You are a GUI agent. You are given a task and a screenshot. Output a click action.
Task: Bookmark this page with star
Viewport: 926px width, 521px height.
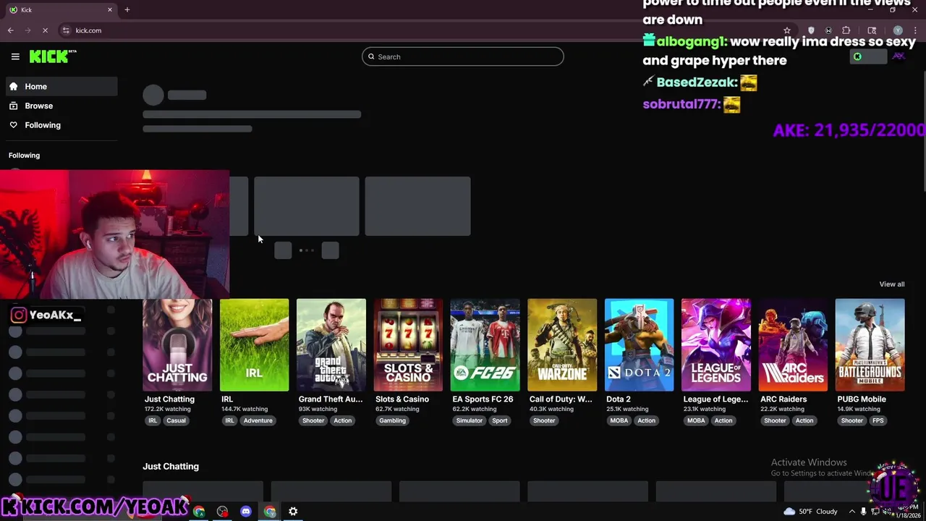[x=787, y=30]
